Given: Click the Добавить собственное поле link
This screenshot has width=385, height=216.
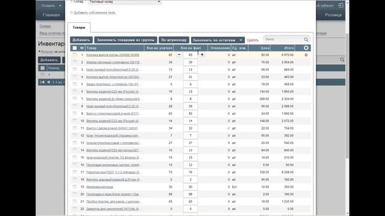Looking at the screenshot, I should coord(95,13).
